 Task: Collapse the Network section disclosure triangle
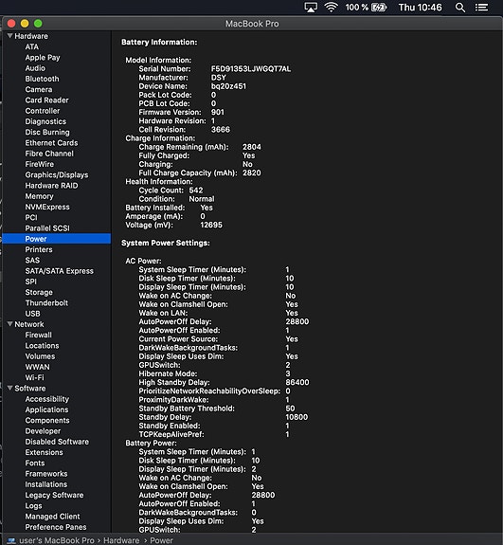tap(10, 324)
